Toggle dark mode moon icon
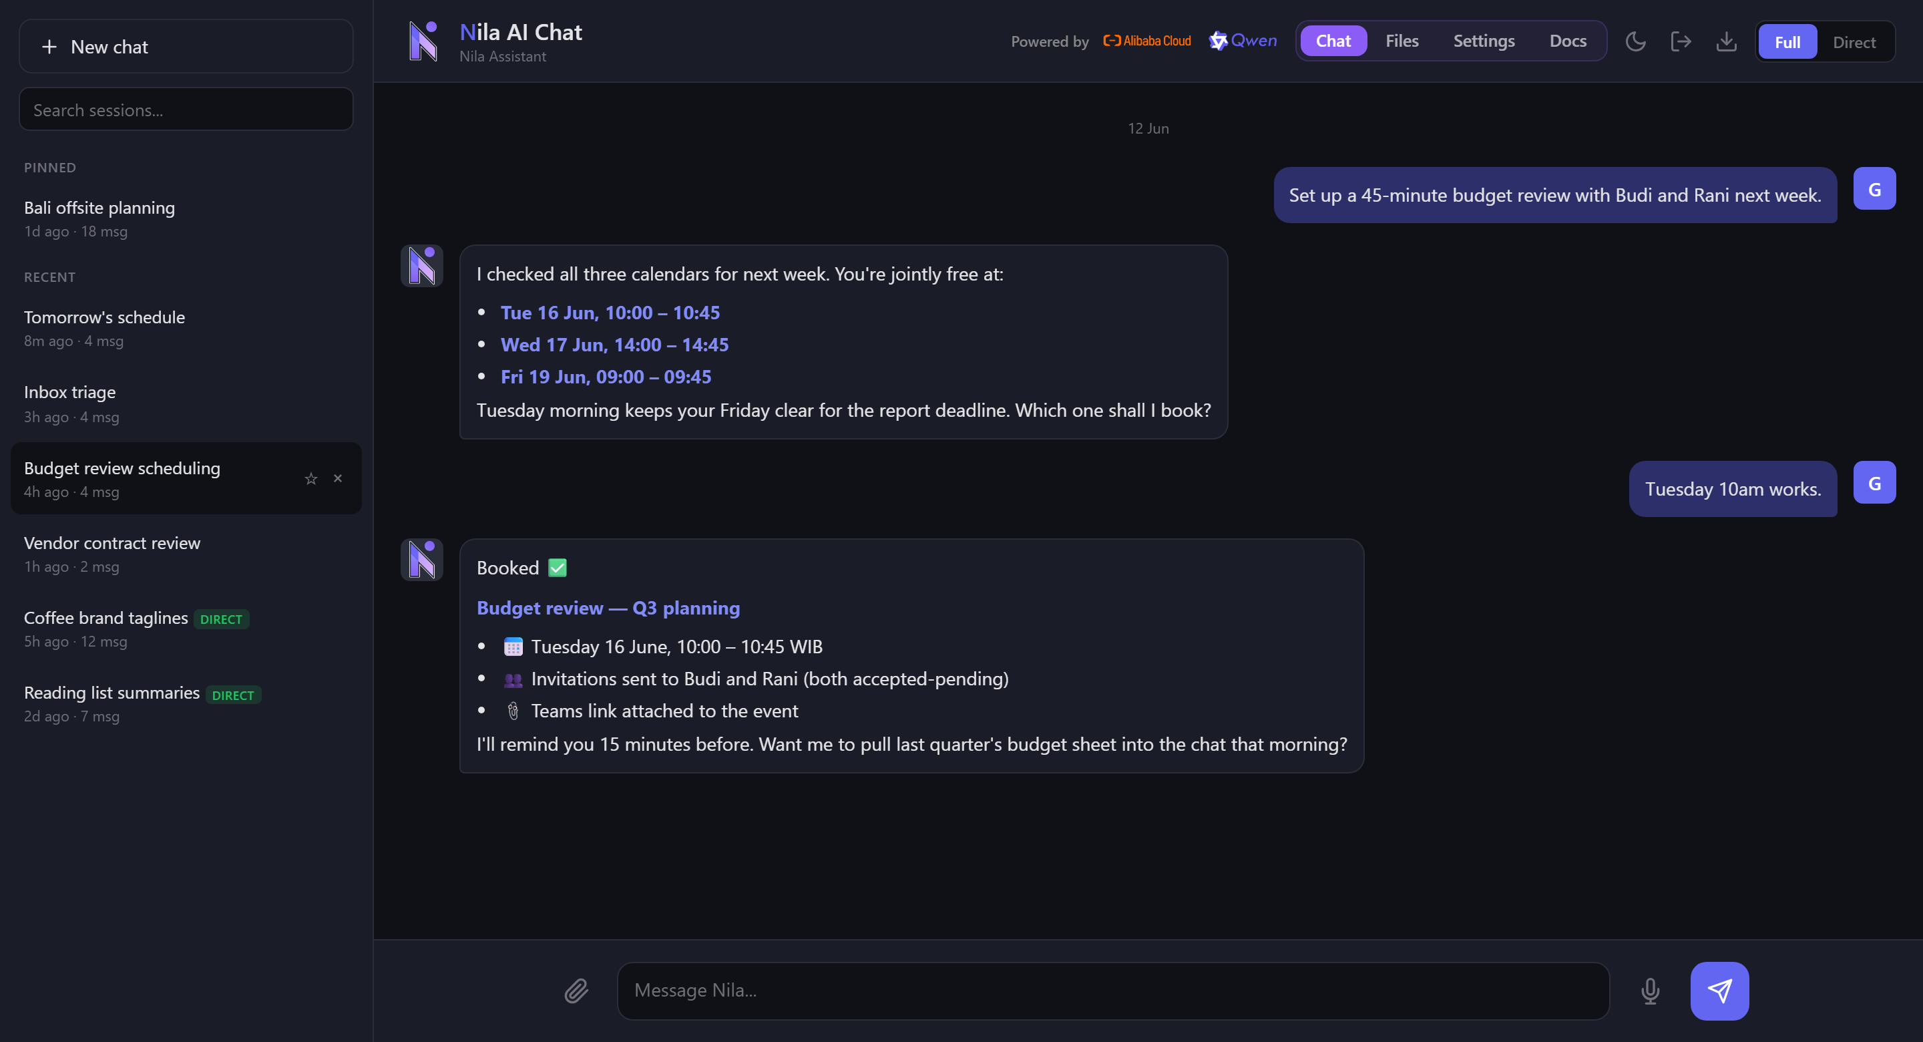The image size is (1923, 1042). pos(1635,41)
